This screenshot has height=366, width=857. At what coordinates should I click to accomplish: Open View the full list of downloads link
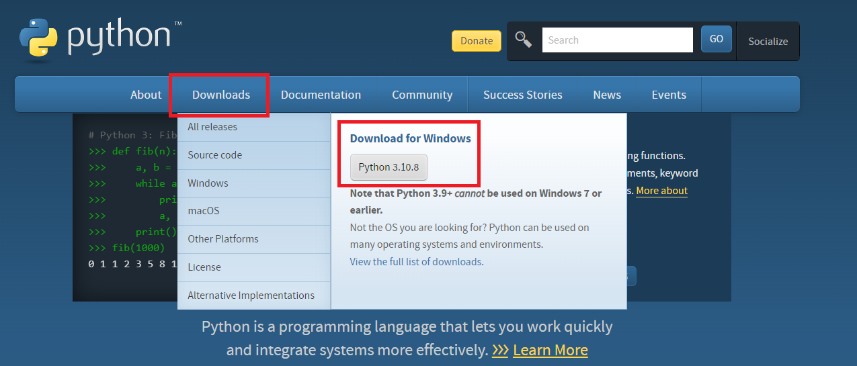click(x=415, y=262)
